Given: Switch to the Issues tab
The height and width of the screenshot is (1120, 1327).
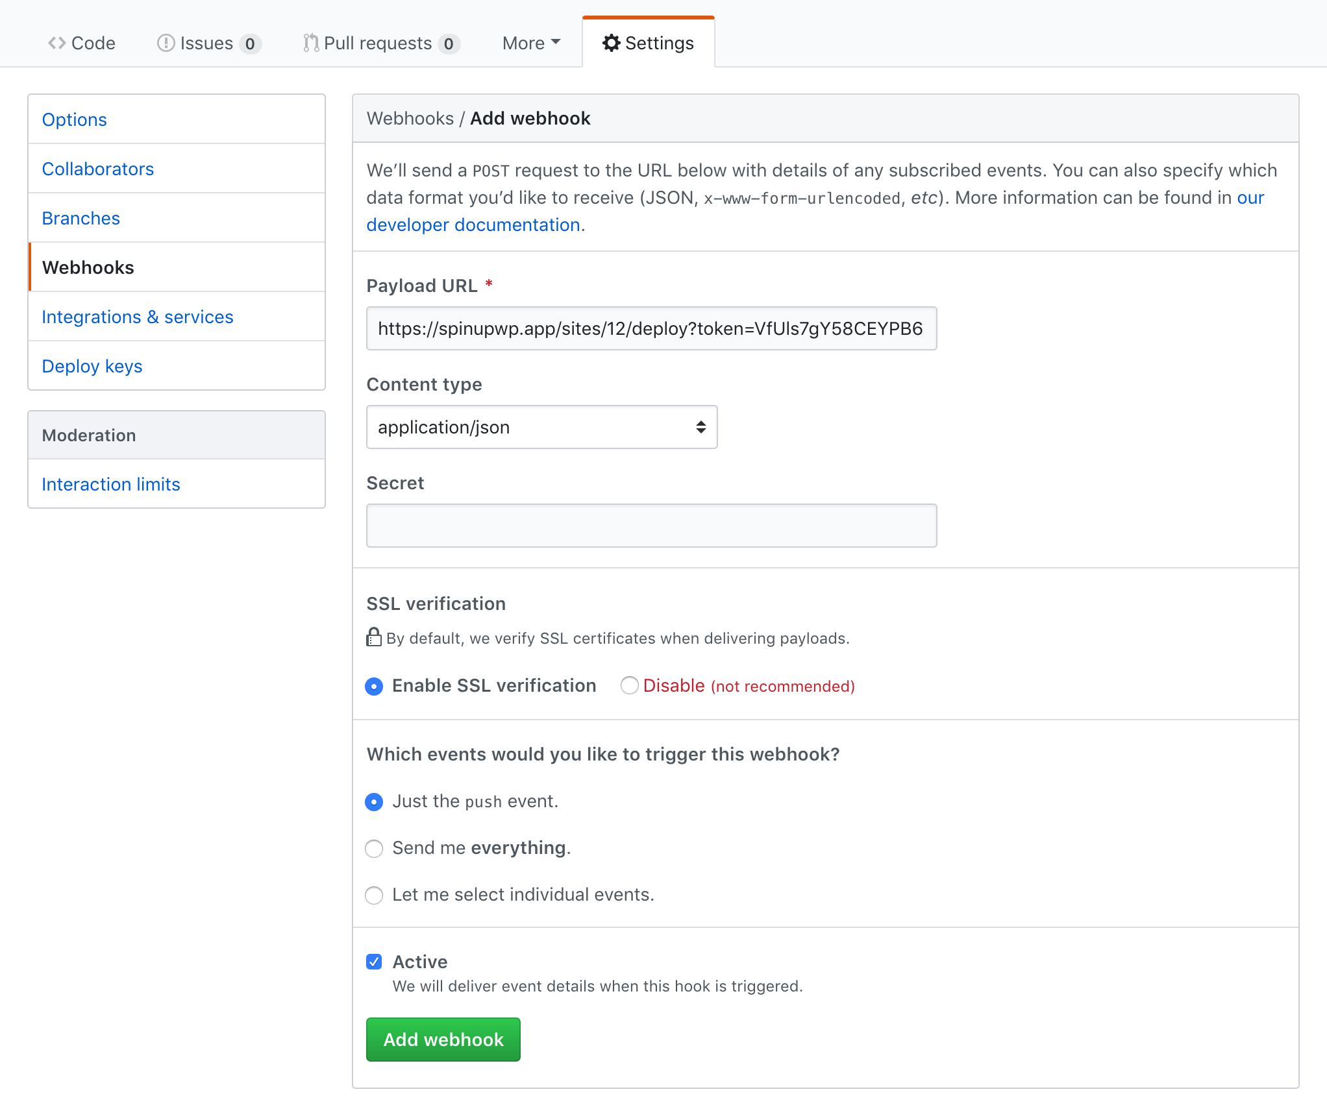Looking at the screenshot, I should 209,43.
